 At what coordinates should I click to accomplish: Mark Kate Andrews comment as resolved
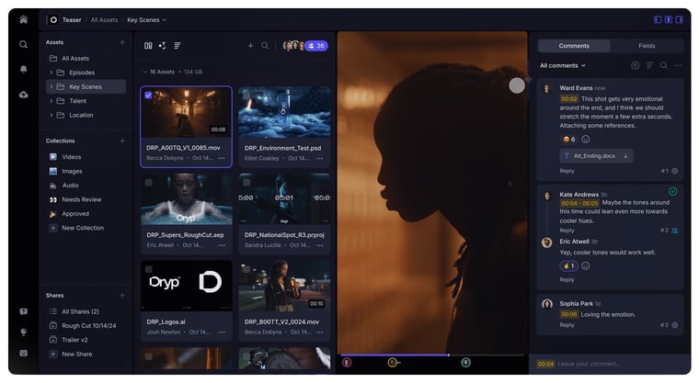[x=672, y=191]
